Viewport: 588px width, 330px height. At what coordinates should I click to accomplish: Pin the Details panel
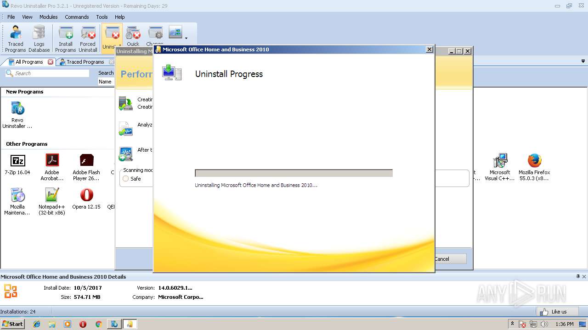click(578, 276)
